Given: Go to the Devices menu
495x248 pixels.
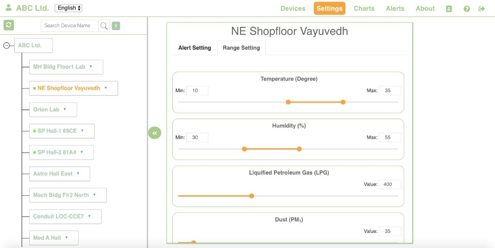Looking at the screenshot, I should pyautogui.click(x=293, y=8).
